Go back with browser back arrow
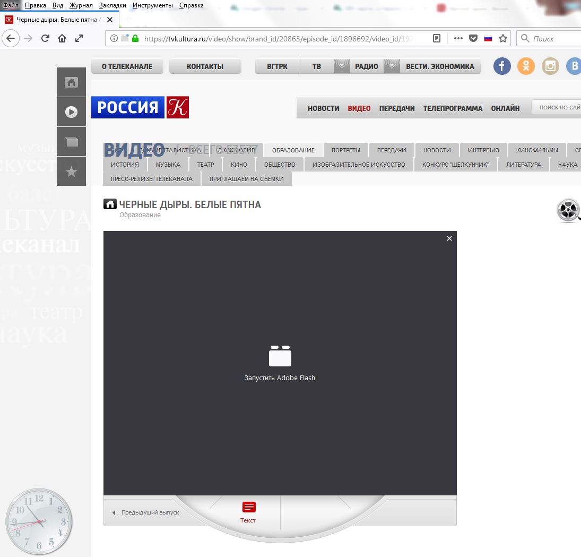Image resolution: width=581 pixels, height=557 pixels. [x=11, y=38]
